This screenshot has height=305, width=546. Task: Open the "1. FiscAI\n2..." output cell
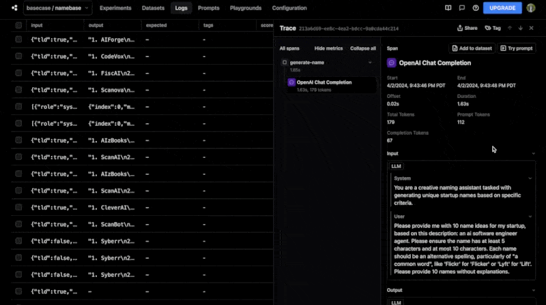[111, 73]
